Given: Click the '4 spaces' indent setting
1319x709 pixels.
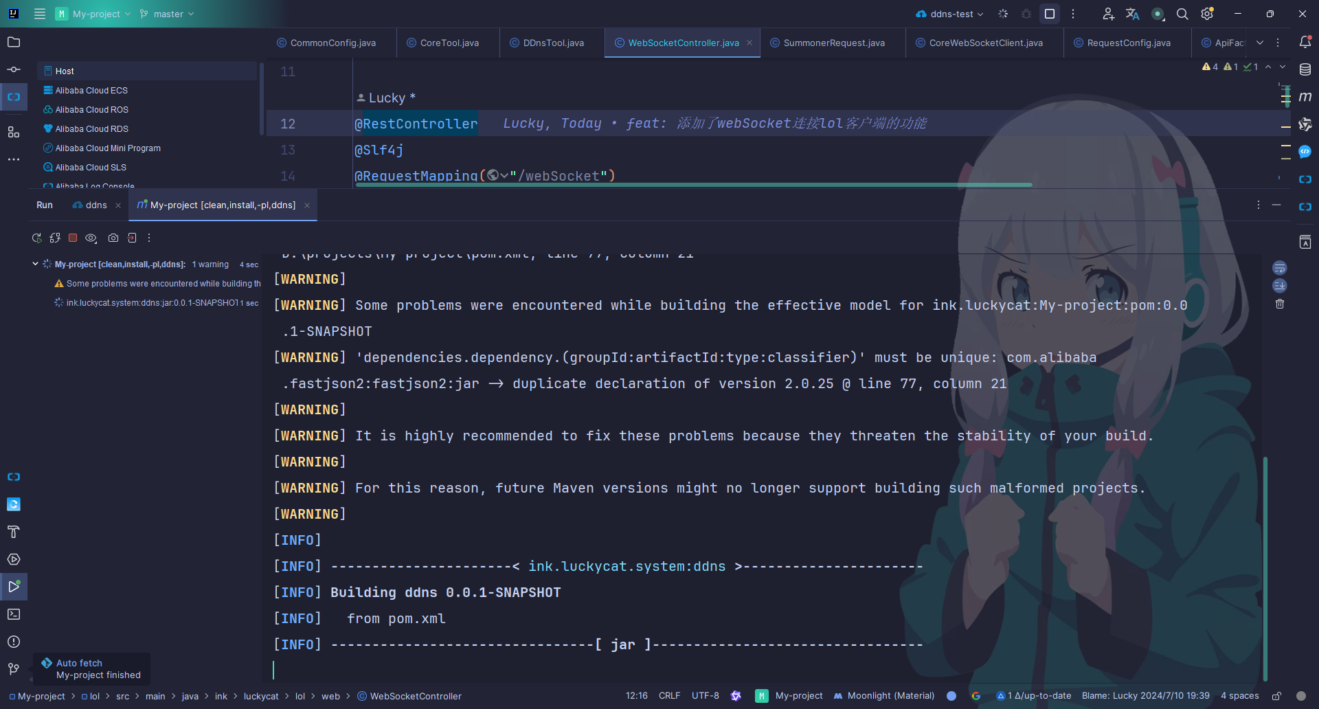Looking at the screenshot, I should click(x=1239, y=696).
